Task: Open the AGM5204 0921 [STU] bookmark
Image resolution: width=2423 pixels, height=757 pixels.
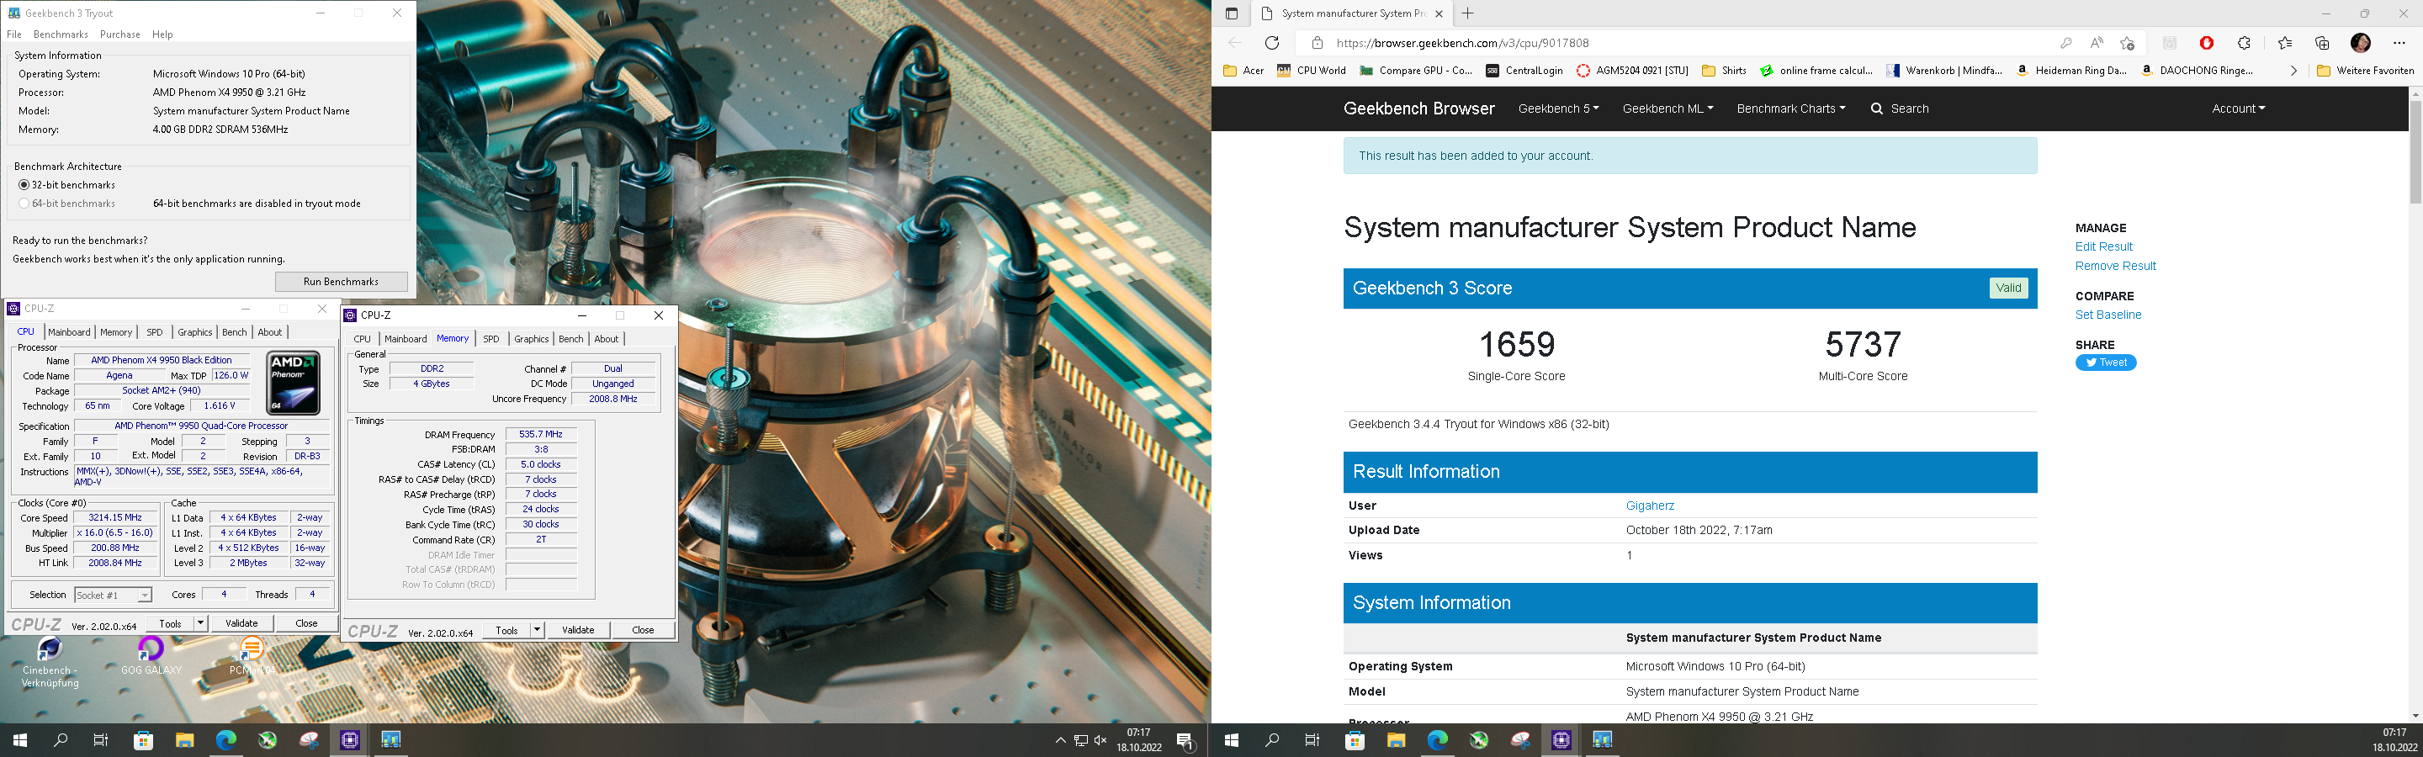Action: coord(1632,71)
